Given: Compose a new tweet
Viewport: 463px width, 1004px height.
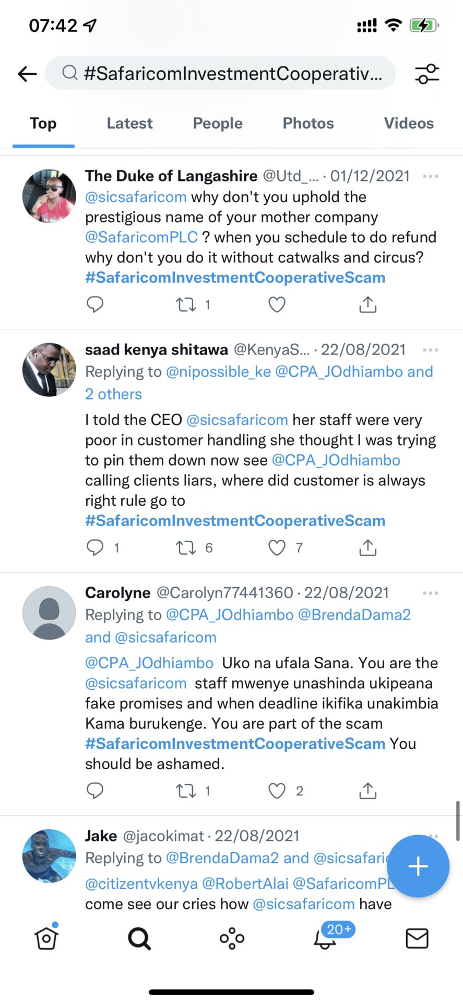Looking at the screenshot, I should point(418,866).
